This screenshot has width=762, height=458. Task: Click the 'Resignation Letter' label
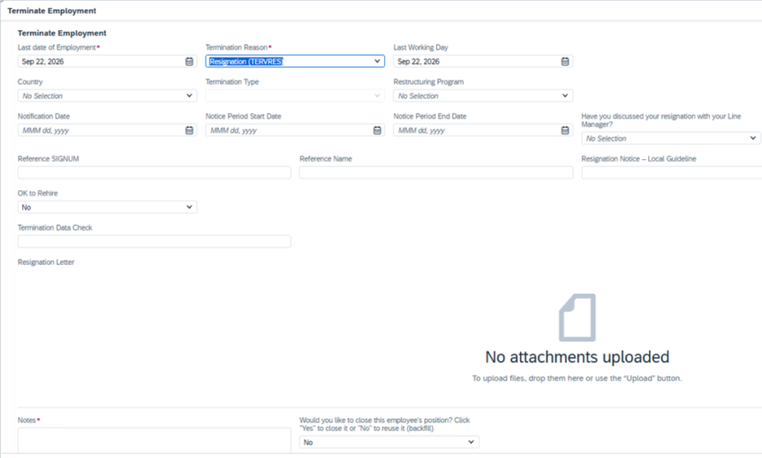[x=46, y=262]
